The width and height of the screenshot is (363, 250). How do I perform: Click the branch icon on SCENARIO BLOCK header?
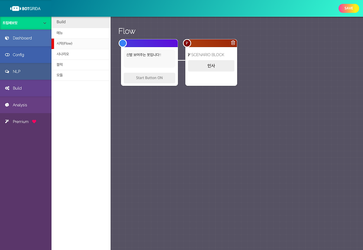tap(187, 43)
